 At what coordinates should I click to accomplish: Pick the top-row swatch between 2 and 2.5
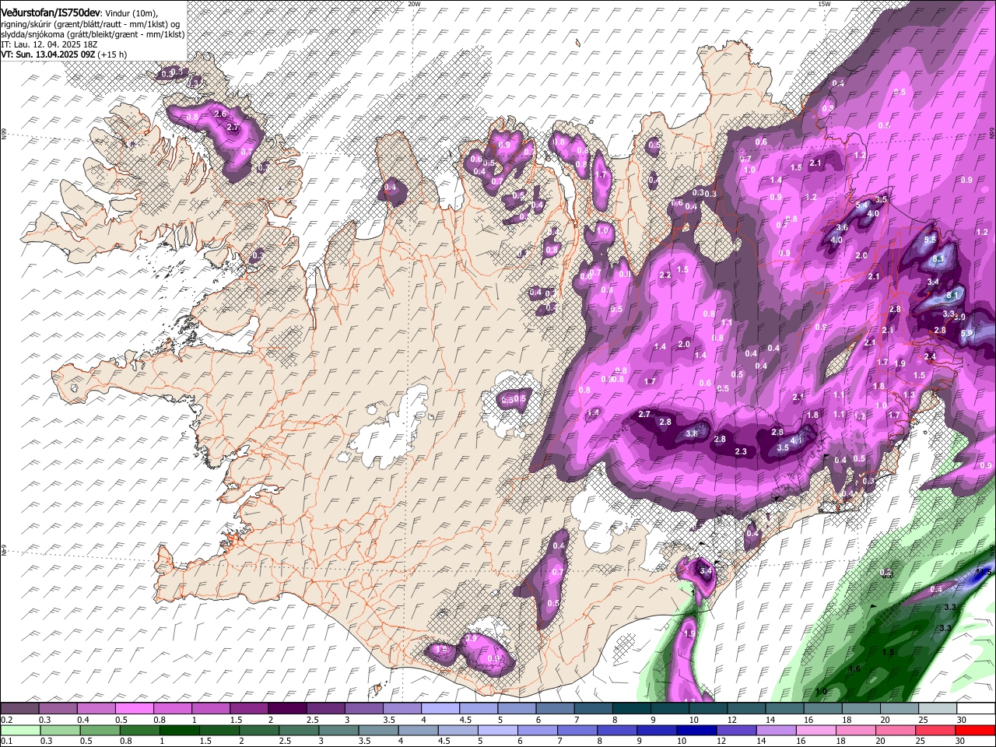tap(287, 709)
